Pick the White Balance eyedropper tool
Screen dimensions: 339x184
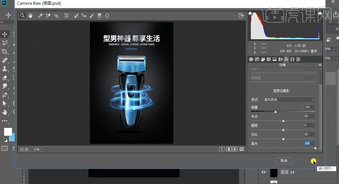pos(40,16)
